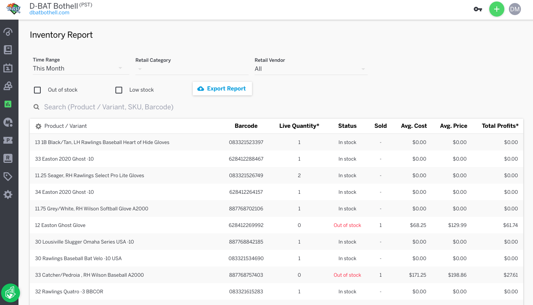
Task: Open the dashboard gauge icon in sidebar
Action: [8, 32]
